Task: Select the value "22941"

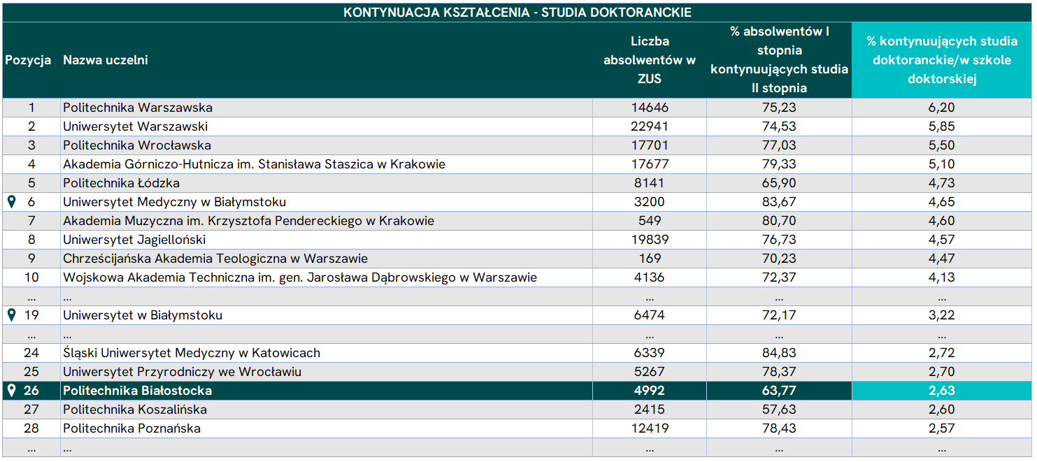Action: pyautogui.click(x=650, y=127)
